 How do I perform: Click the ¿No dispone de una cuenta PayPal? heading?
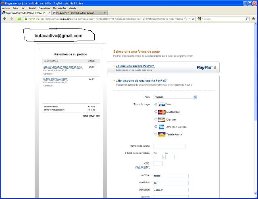141,81
